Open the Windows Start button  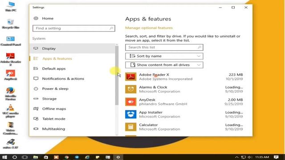pyautogui.click(x=4, y=157)
